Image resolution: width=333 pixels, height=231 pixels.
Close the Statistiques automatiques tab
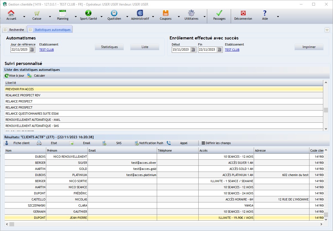tap(30, 30)
